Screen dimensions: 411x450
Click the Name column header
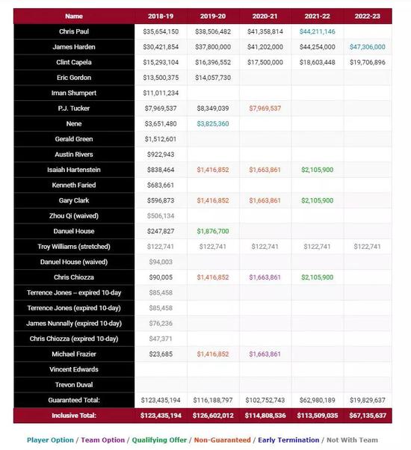[x=74, y=16]
